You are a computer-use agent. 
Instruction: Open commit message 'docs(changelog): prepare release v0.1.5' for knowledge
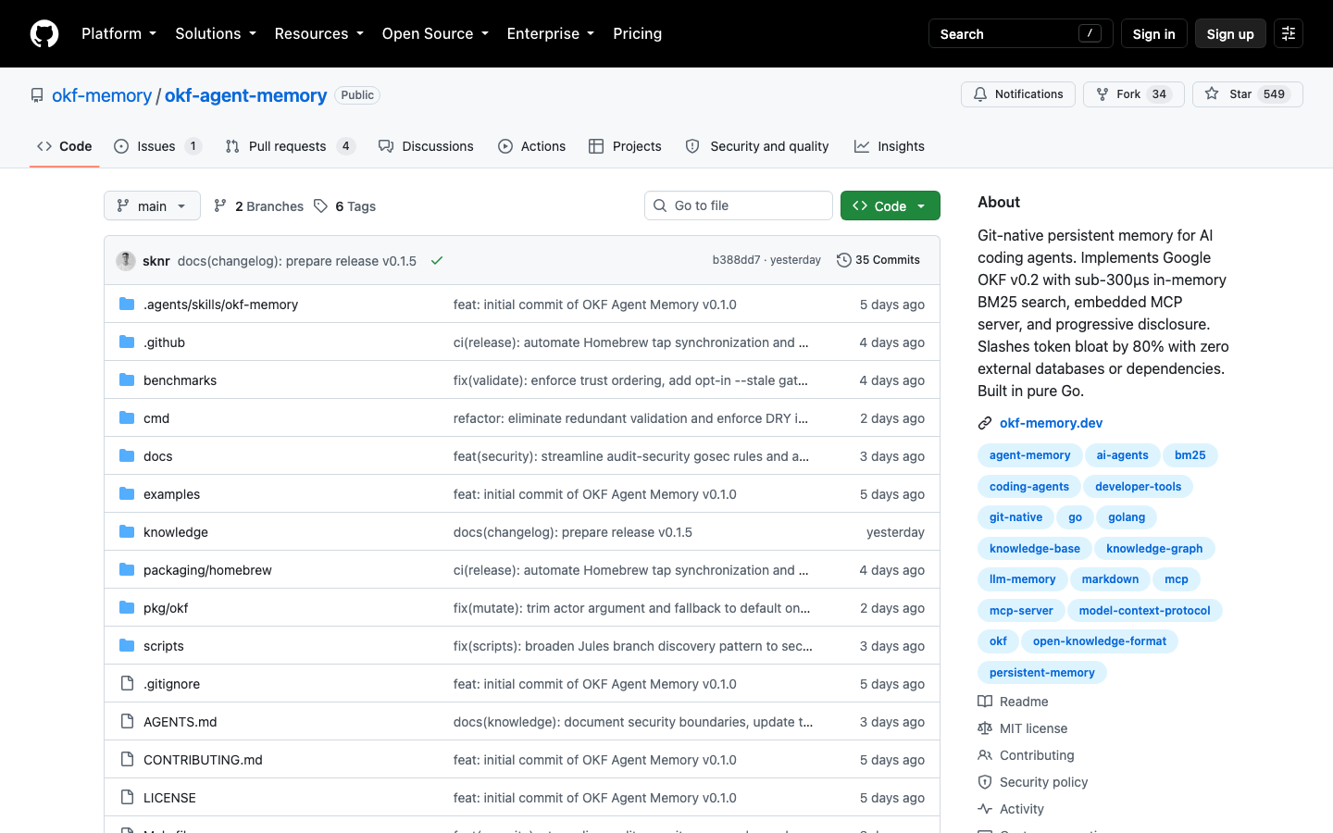point(573,532)
